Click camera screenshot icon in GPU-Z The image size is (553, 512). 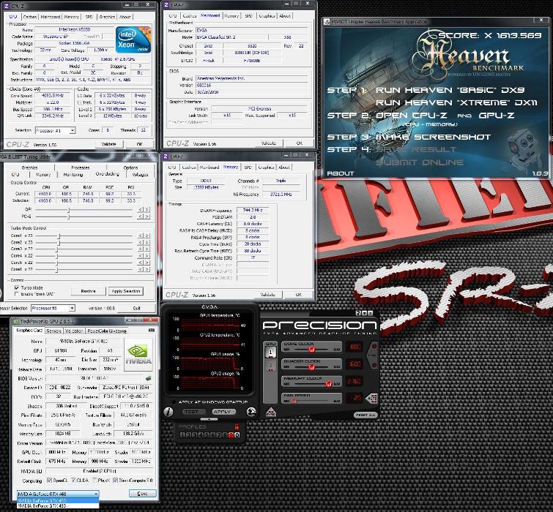pos(152,331)
